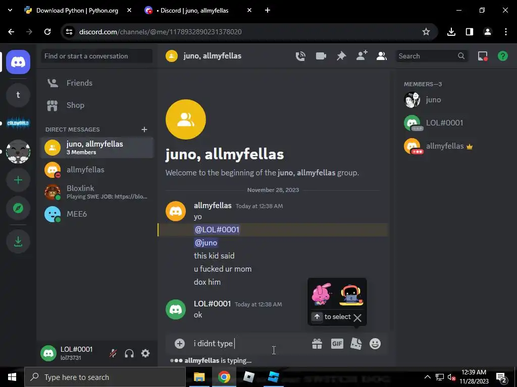Select the pink bunny sticker suggestion

coord(322,294)
